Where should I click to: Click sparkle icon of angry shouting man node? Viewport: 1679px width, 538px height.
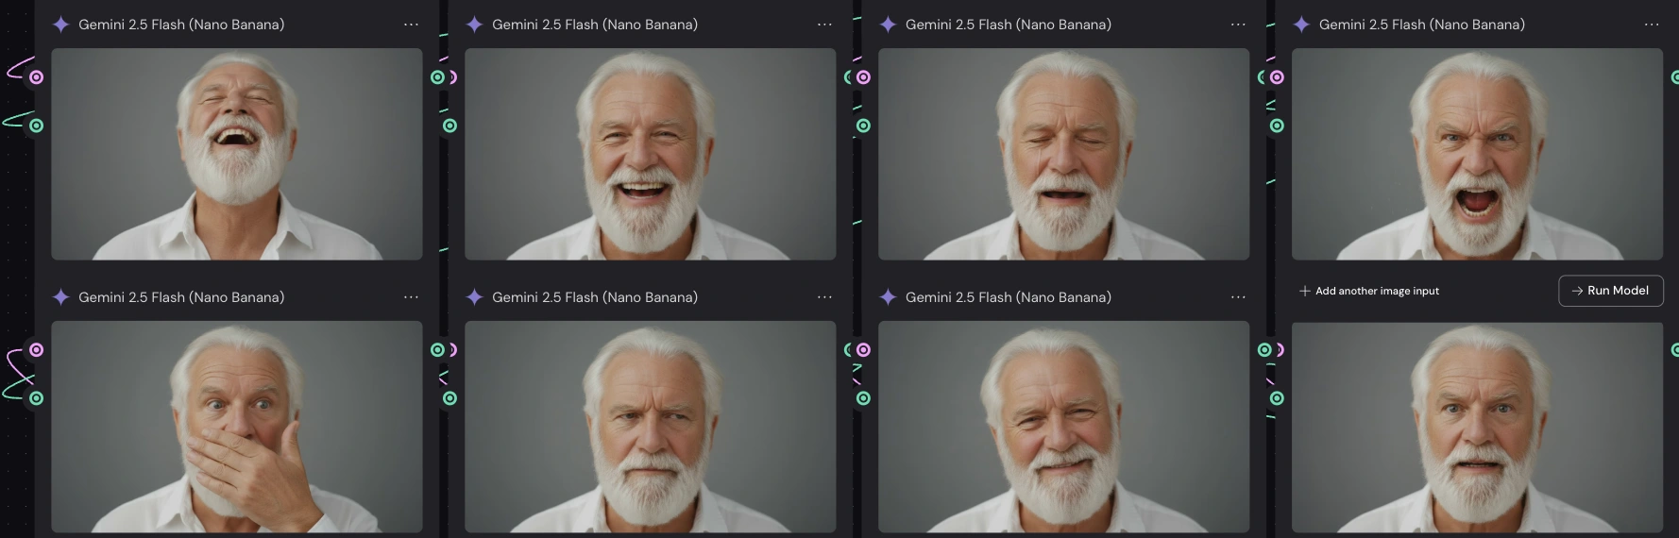[1301, 25]
